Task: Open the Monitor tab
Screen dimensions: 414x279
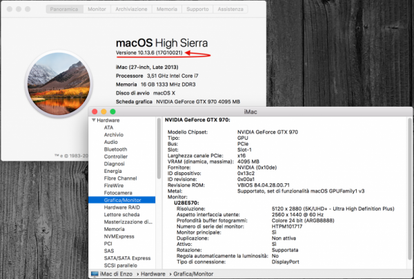Action: coord(97,9)
